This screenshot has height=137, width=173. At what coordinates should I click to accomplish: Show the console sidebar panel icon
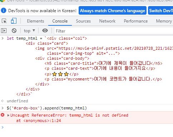pyautogui.click(x=4, y=31)
